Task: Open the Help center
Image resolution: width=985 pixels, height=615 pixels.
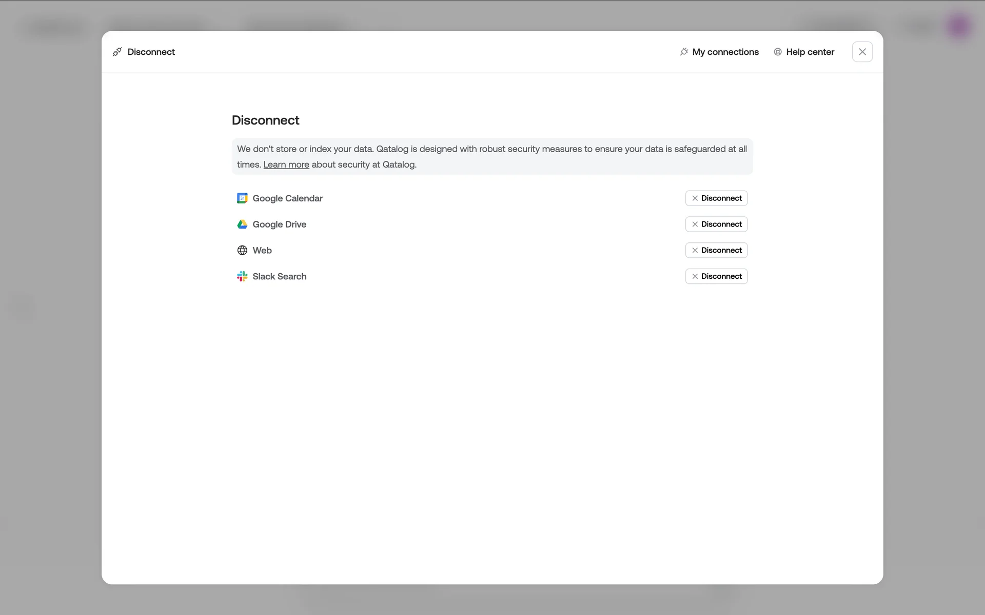Action: [x=810, y=52]
